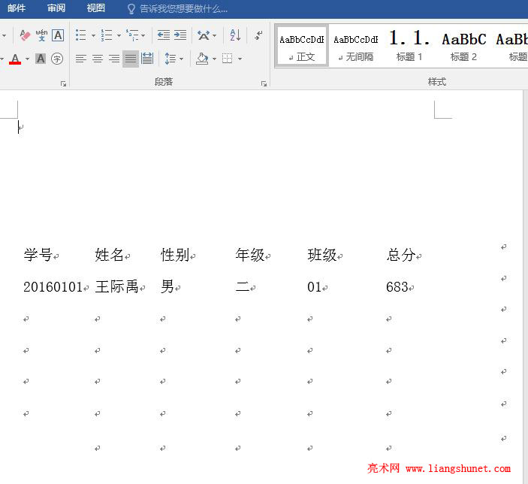Apply red font color with underlined A
Viewport: 528px width, 484px height.
point(15,59)
